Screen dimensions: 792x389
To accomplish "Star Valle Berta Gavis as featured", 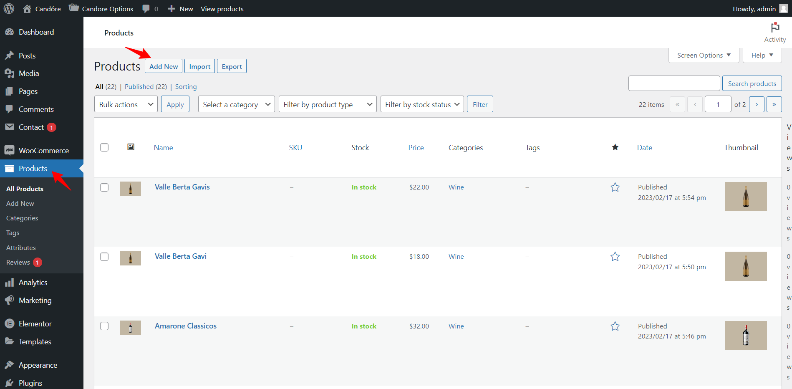I will click(615, 187).
